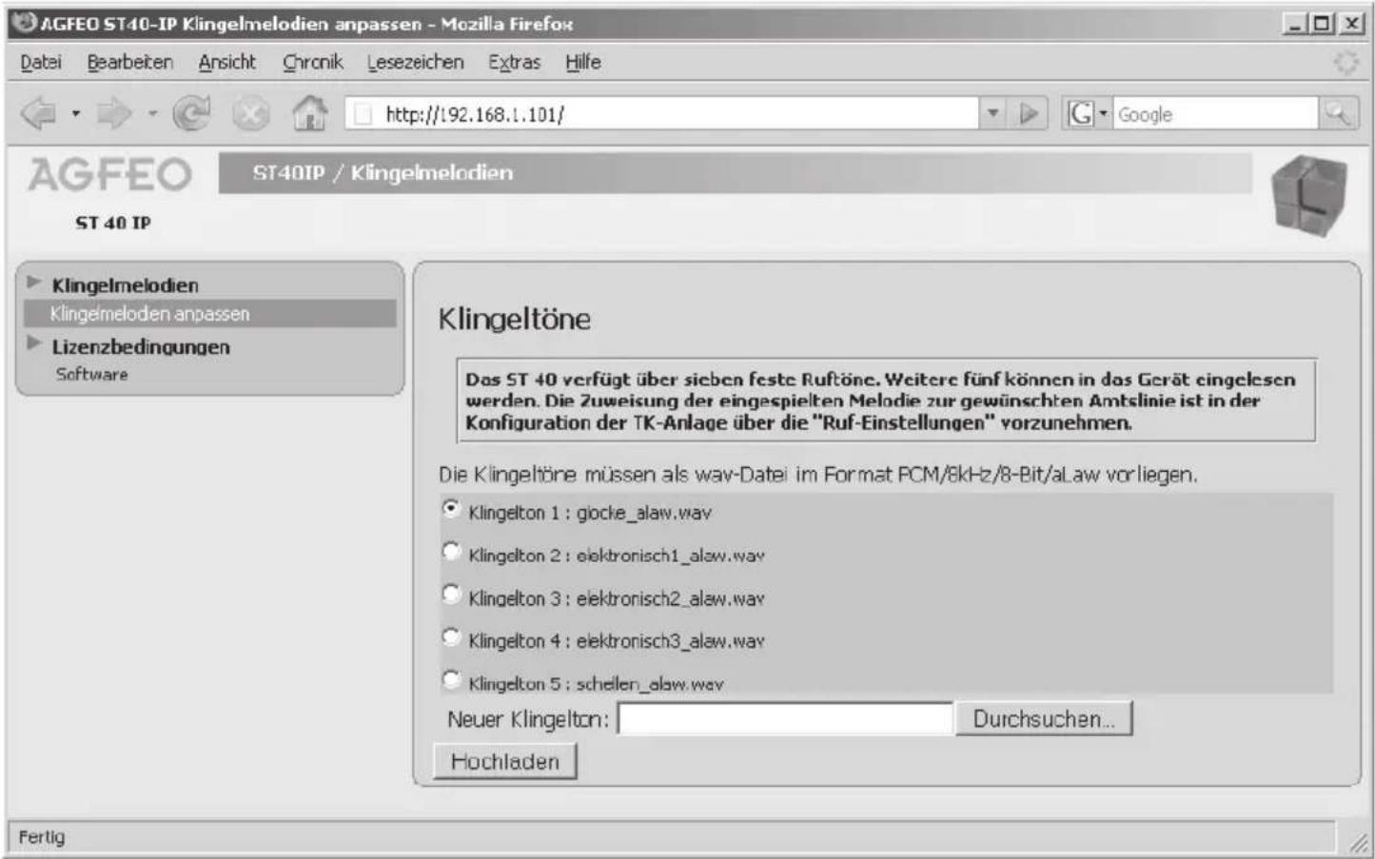Click the Klingeltöne heading
The width and height of the screenshot is (1375, 859).
click(x=514, y=319)
